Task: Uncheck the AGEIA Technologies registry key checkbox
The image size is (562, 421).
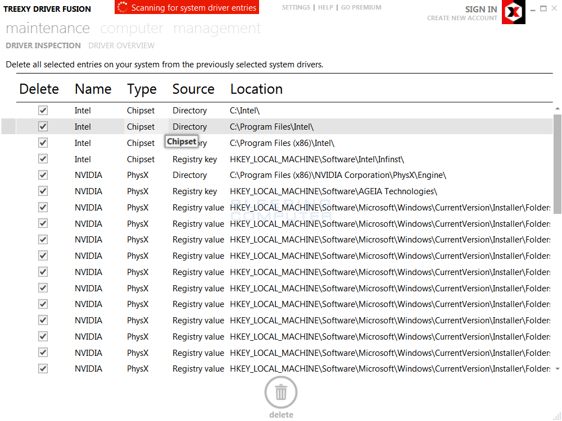Action: [x=43, y=191]
